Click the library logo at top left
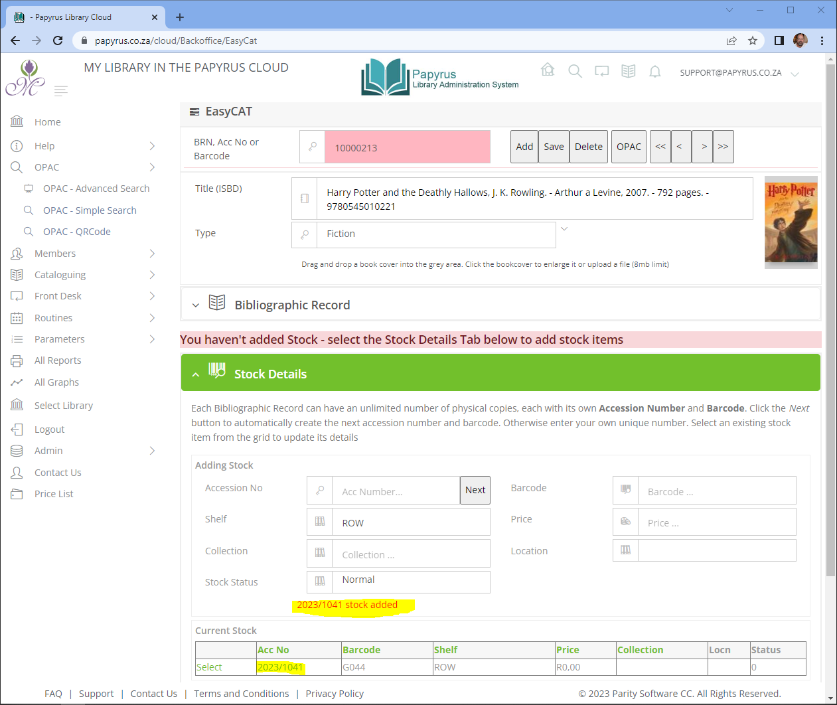Screen dimensions: 837x705 (x=25, y=78)
